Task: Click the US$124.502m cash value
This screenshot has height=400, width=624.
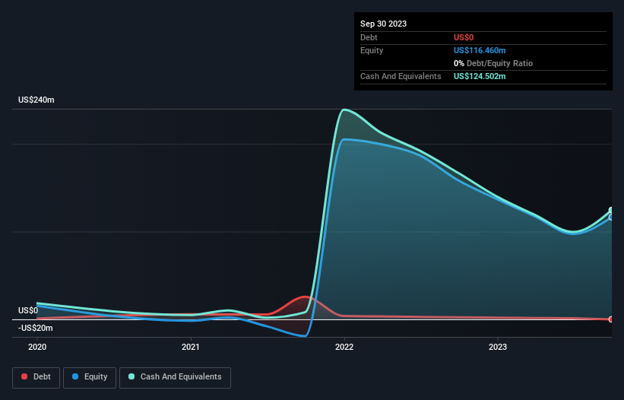Action: point(480,76)
